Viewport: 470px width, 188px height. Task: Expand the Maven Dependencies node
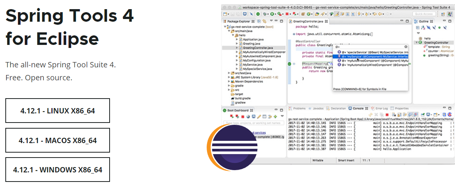pyautogui.click(x=228, y=81)
